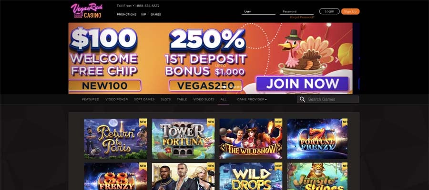Click the search magnifier icon
Screen dimensions: 429x190
[302, 99]
